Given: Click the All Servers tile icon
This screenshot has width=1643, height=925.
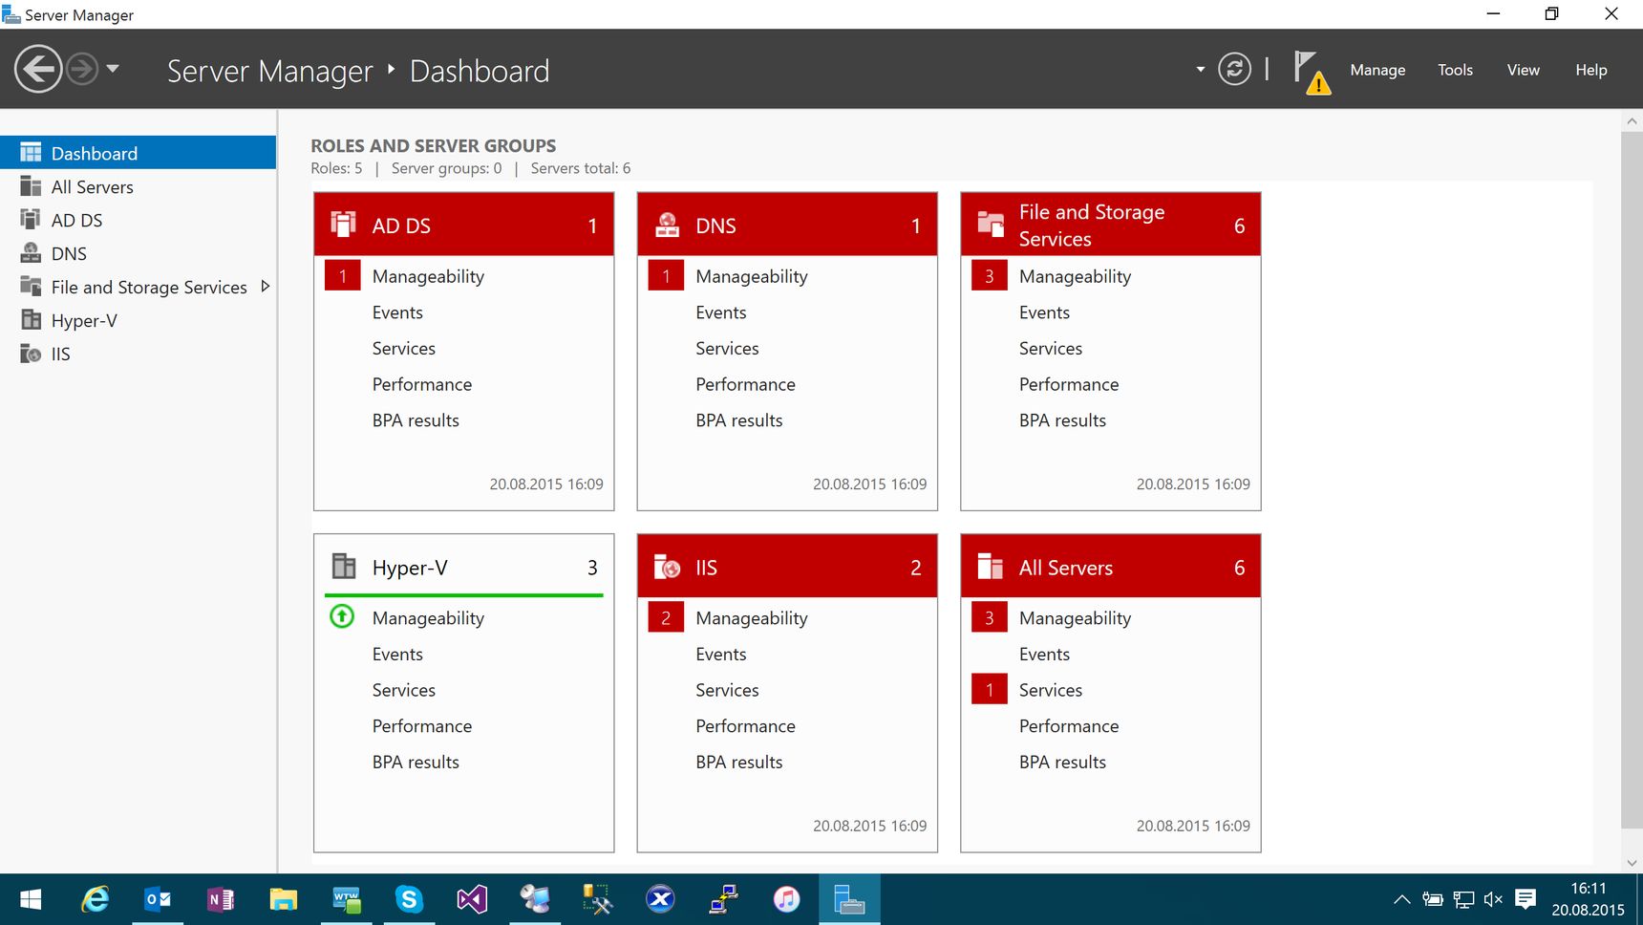Looking at the screenshot, I should pyautogui.click(x=991, y=567).
